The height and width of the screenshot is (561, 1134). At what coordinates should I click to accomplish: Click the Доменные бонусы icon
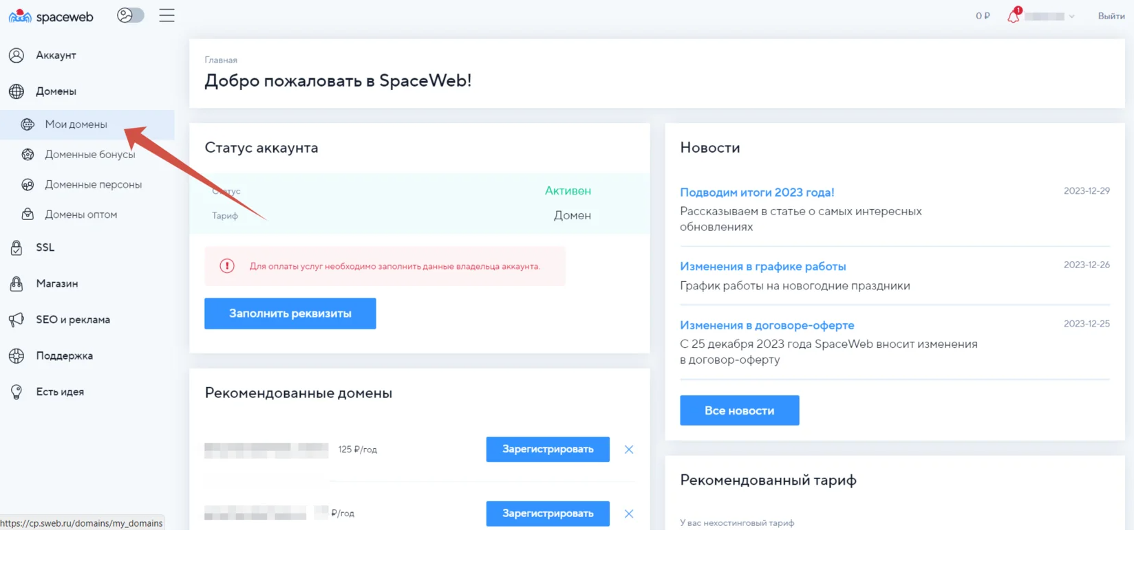[28, 155]
